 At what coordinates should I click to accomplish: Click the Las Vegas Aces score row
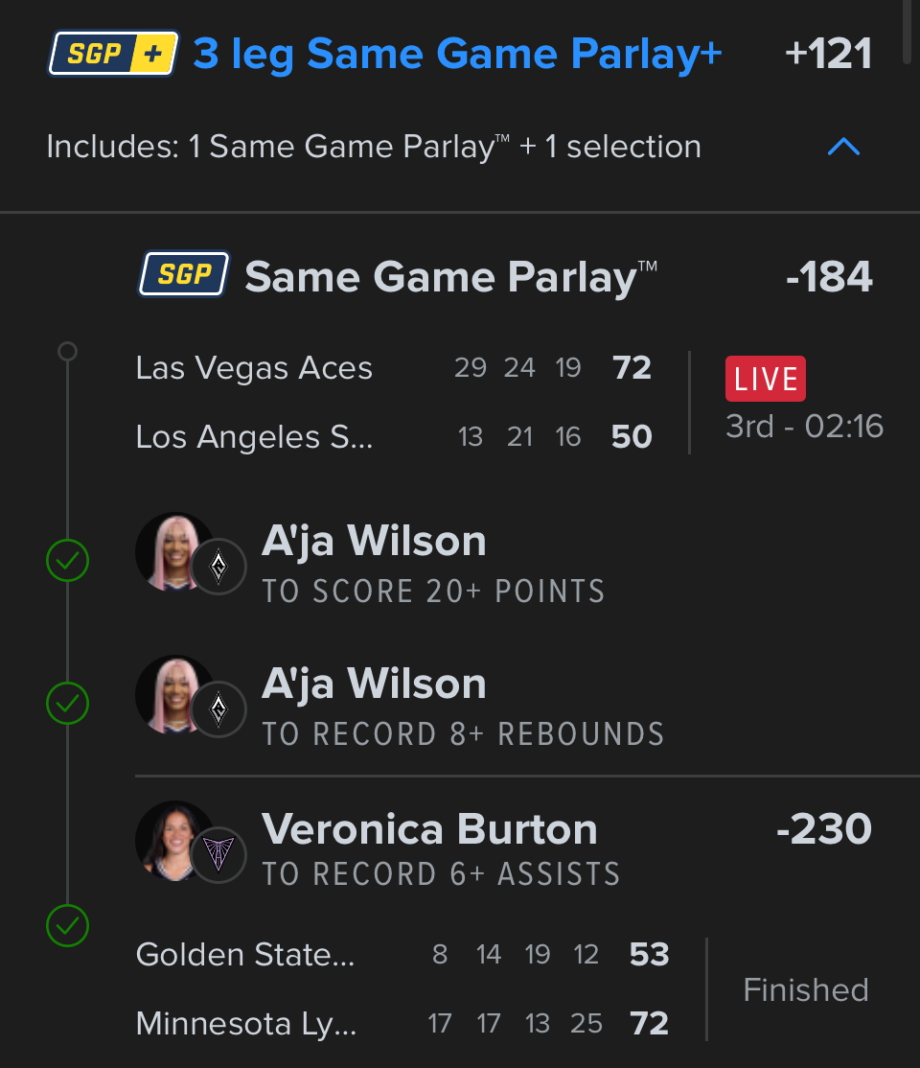coord(393,368)
